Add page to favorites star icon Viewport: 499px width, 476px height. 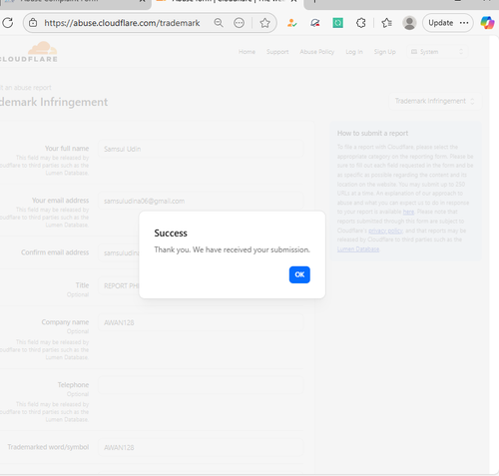click(264, 23)
